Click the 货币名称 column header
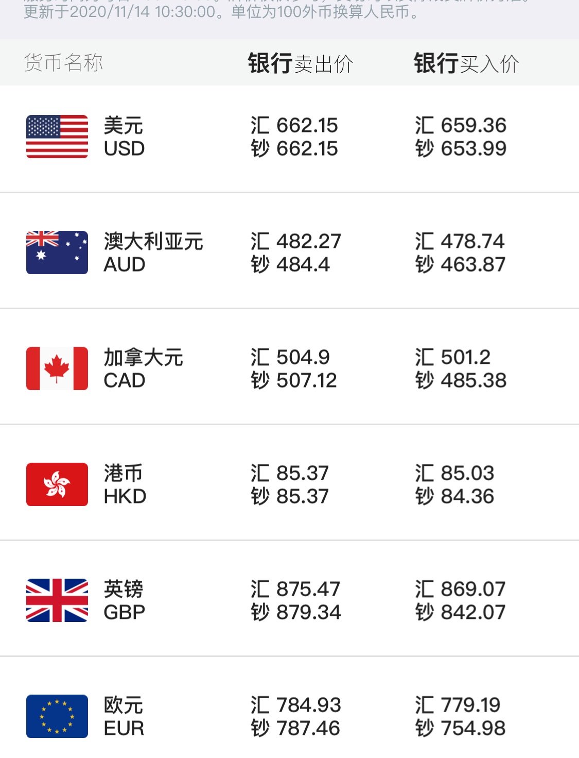579x758 pixels. pyautogui.click(x=64, y=63)
